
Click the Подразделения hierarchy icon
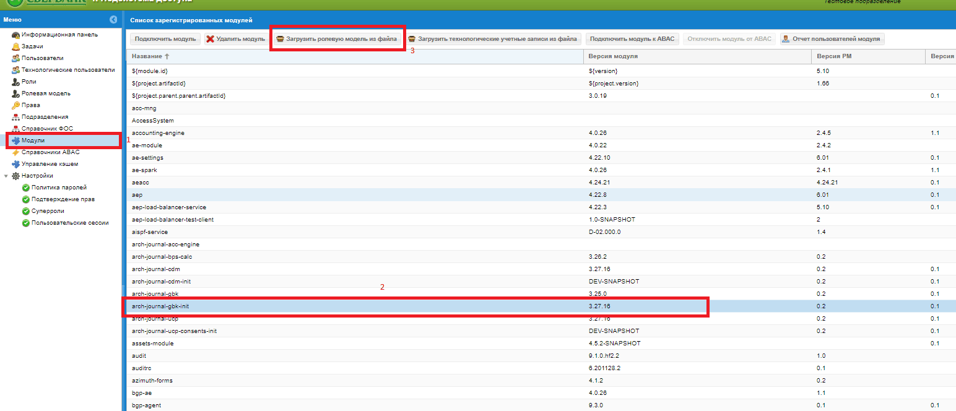click(16, 117)
